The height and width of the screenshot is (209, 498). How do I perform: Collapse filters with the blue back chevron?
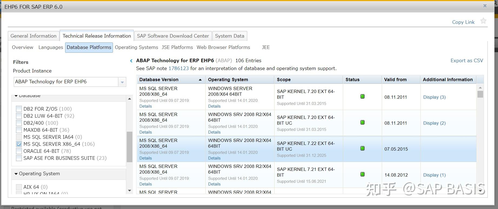pos(131,61)
